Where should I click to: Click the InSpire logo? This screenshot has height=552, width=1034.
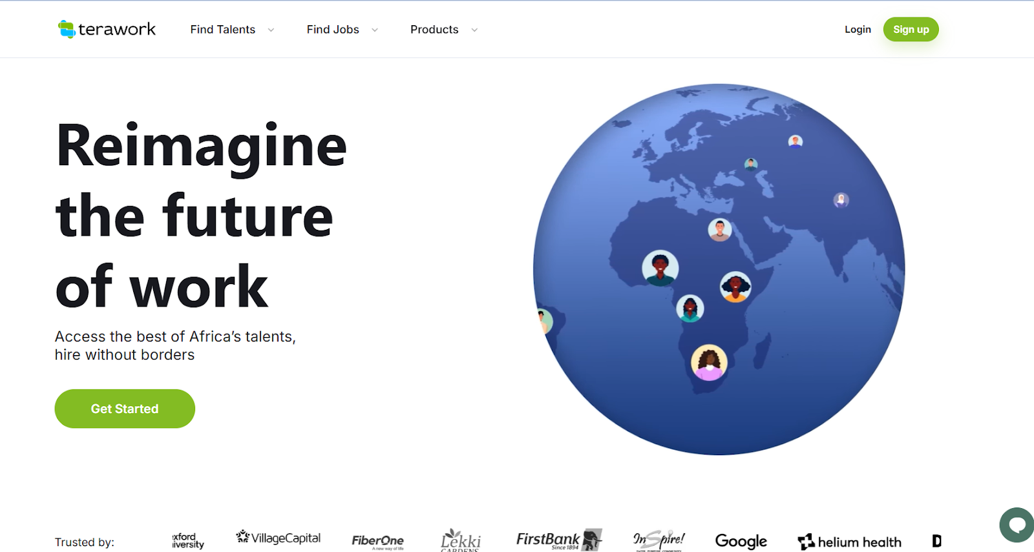(x=658, y=540)
